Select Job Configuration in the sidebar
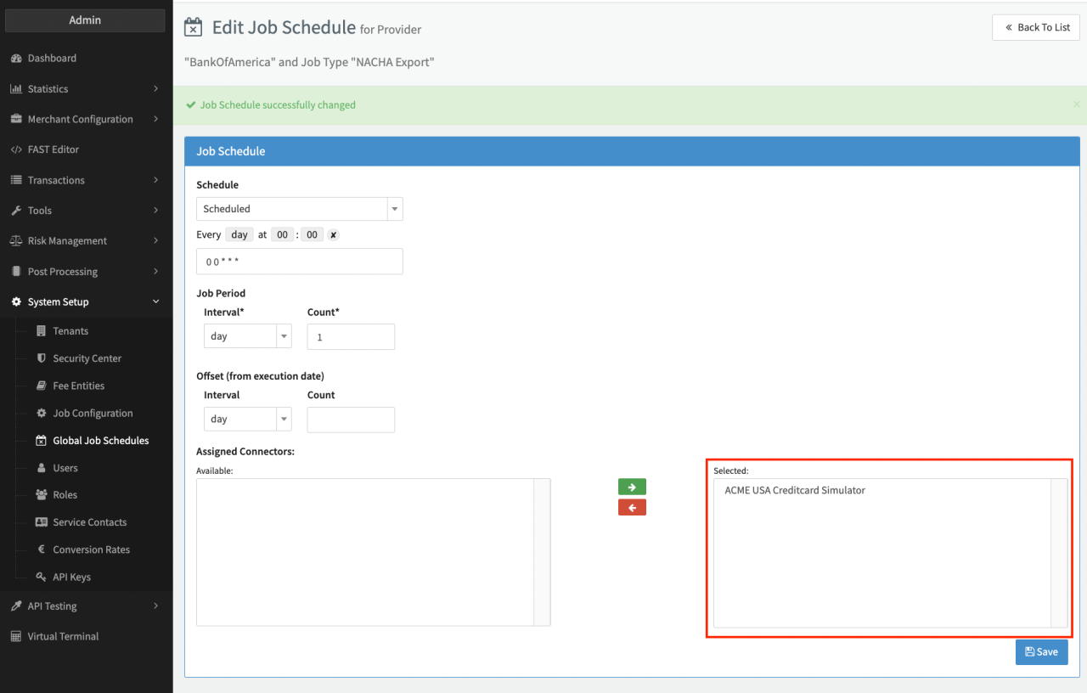The height and width of the screenshot is (693, 1087). point(93,414)
